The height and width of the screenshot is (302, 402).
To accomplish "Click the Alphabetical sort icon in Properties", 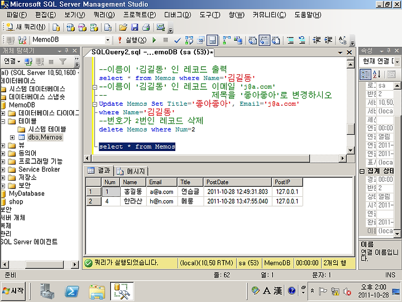I will [x=377, y=74].
